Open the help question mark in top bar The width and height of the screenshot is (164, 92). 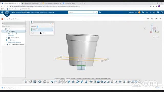[x=162, y=13]
